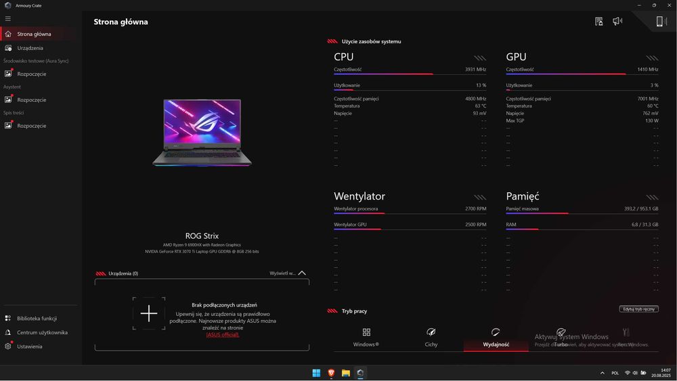Collapse the sidebar with the hamburger menu icon

coord(7,18)
